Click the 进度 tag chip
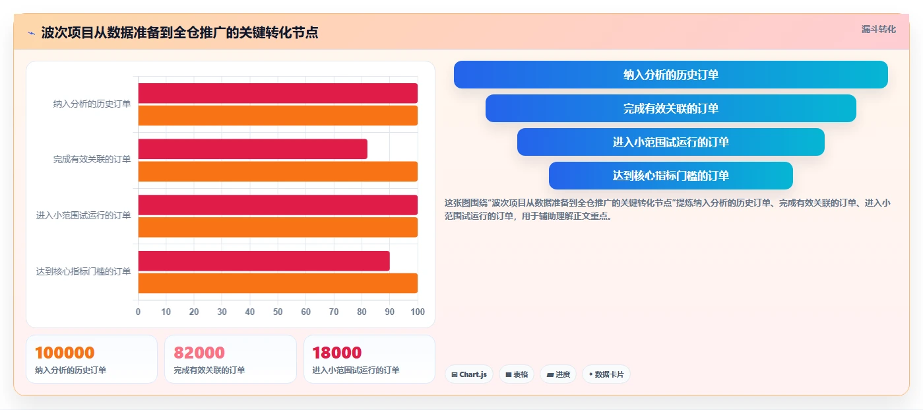Viewport: 923px width, 410px height. click(557, 374)
